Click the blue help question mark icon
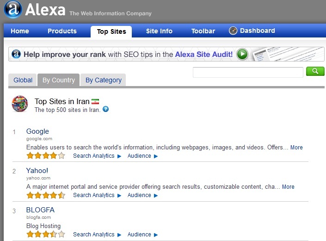326x241 pixels. 106,110
